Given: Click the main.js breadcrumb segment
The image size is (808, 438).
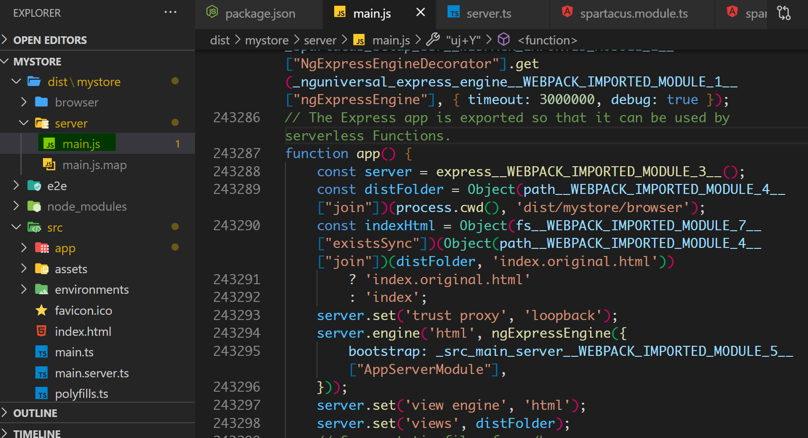Looking at the screenshot, I should click(391, 40).
